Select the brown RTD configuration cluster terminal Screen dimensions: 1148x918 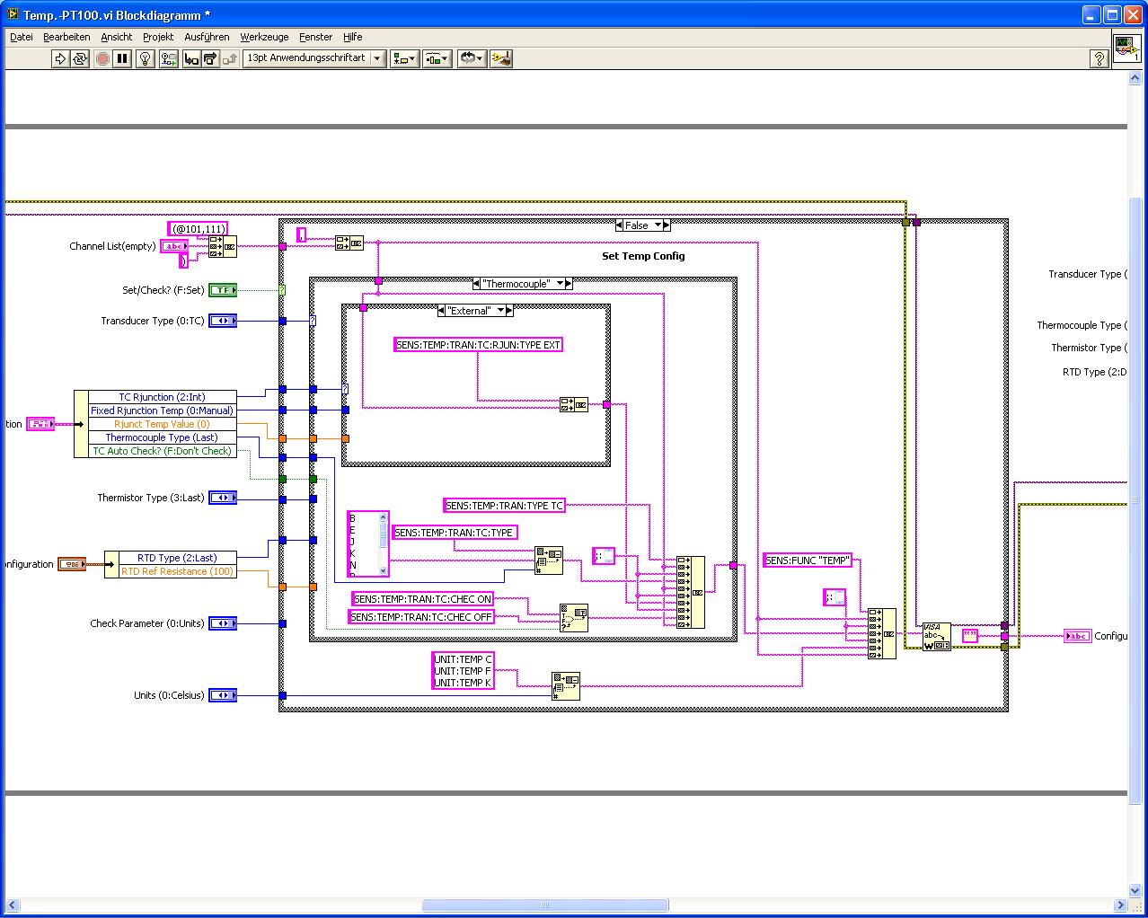72,564
